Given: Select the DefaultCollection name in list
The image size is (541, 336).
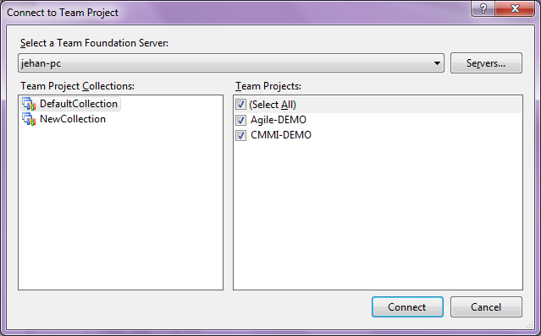Looking at the screenshot, I should tap(79, 104).
